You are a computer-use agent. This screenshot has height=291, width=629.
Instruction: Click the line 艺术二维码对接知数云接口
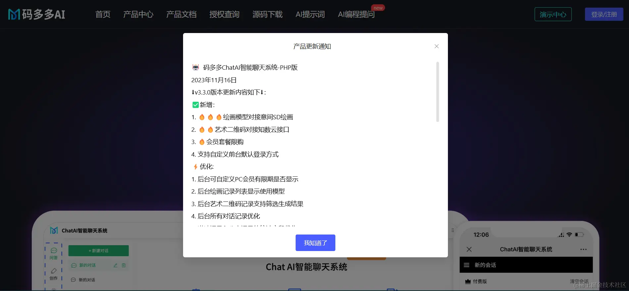[240, 129]
